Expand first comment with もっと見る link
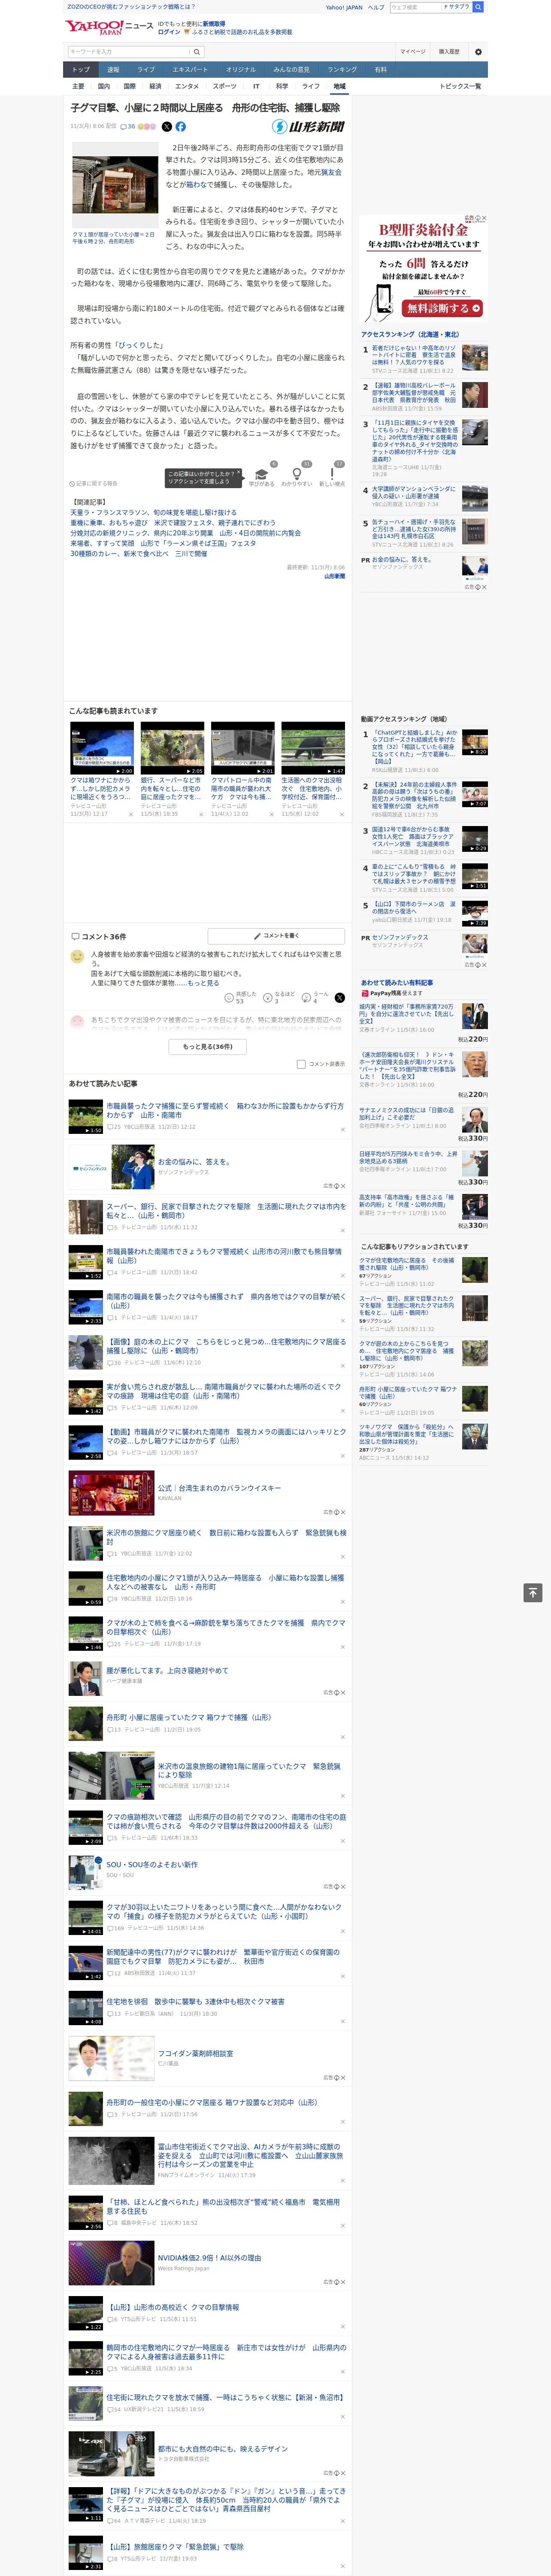 [203, 983]
